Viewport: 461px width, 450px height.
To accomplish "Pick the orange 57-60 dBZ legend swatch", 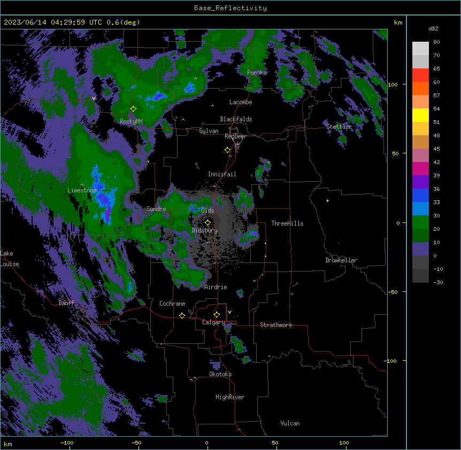I will click(x=420, y=88).
